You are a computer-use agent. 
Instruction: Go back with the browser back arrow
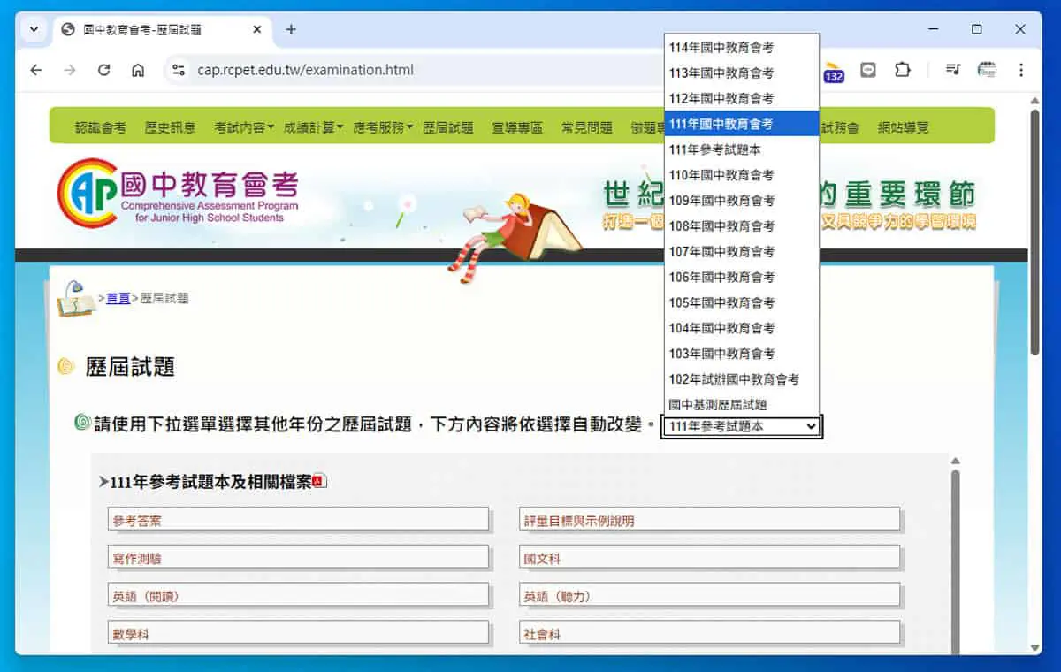36,70
